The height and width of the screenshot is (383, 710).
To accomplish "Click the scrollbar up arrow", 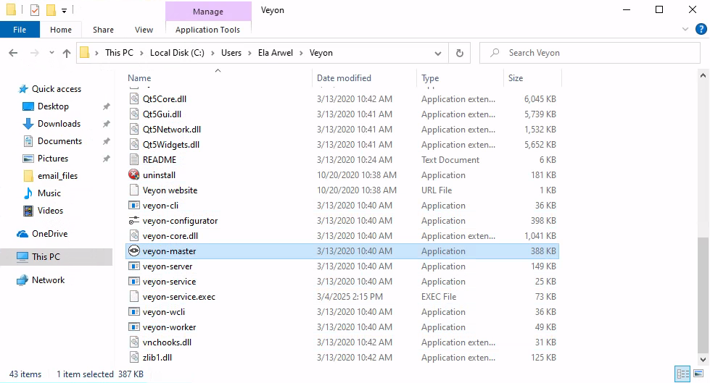I will pyautogui.click(x=703, y=76).
